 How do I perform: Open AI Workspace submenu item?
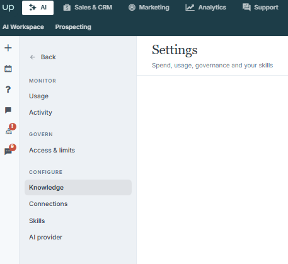23,27
